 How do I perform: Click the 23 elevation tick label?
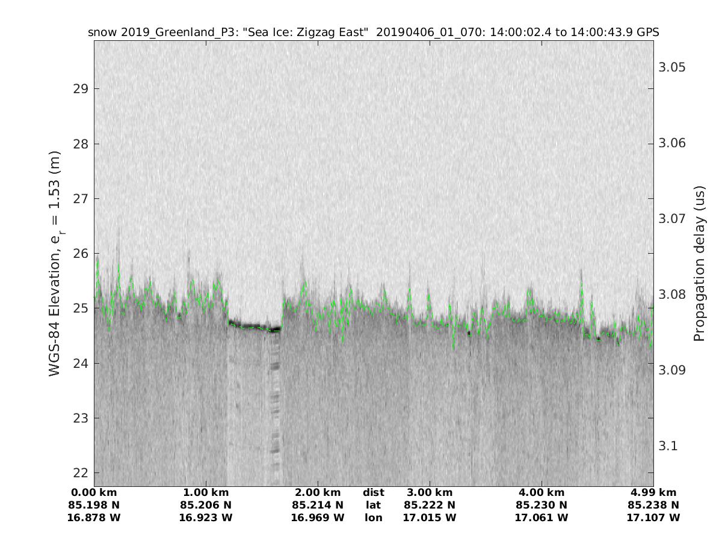tap(81, 418)
